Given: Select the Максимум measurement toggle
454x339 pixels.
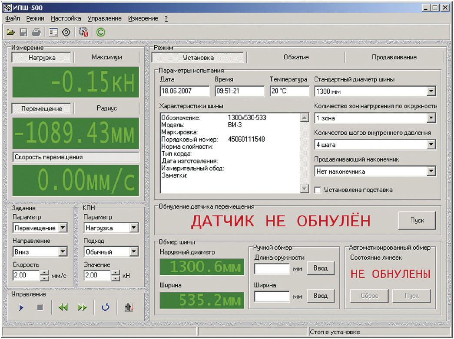Looking at the screenshot, I should click(107, 57).
